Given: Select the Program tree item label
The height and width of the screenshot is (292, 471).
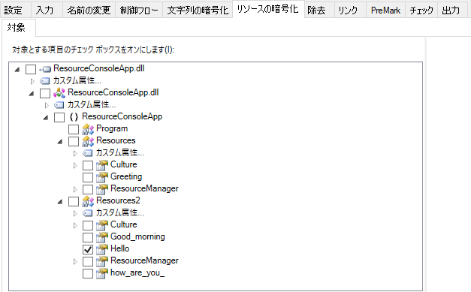Looking at the screenshot, I should coord(112,129).
